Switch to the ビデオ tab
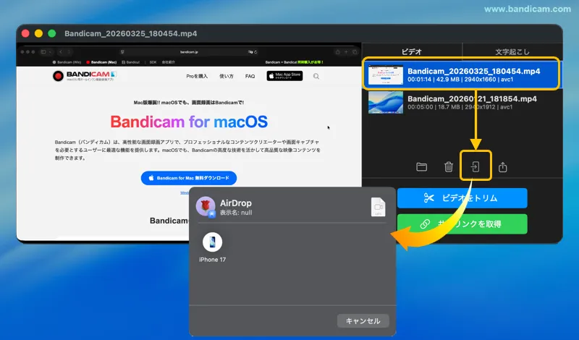 coord(412,51)
